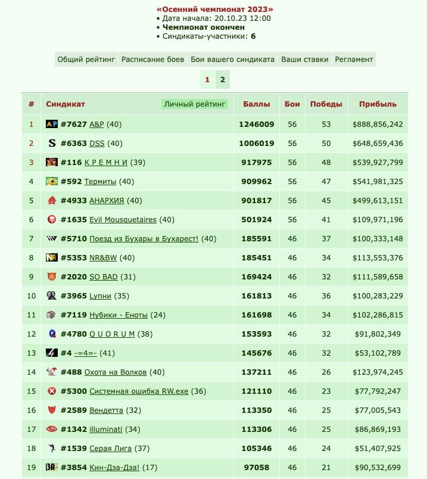Click the A&P syndicate logo icon
427x479 pixels.
pyautogui.click(x=52, y=124)
